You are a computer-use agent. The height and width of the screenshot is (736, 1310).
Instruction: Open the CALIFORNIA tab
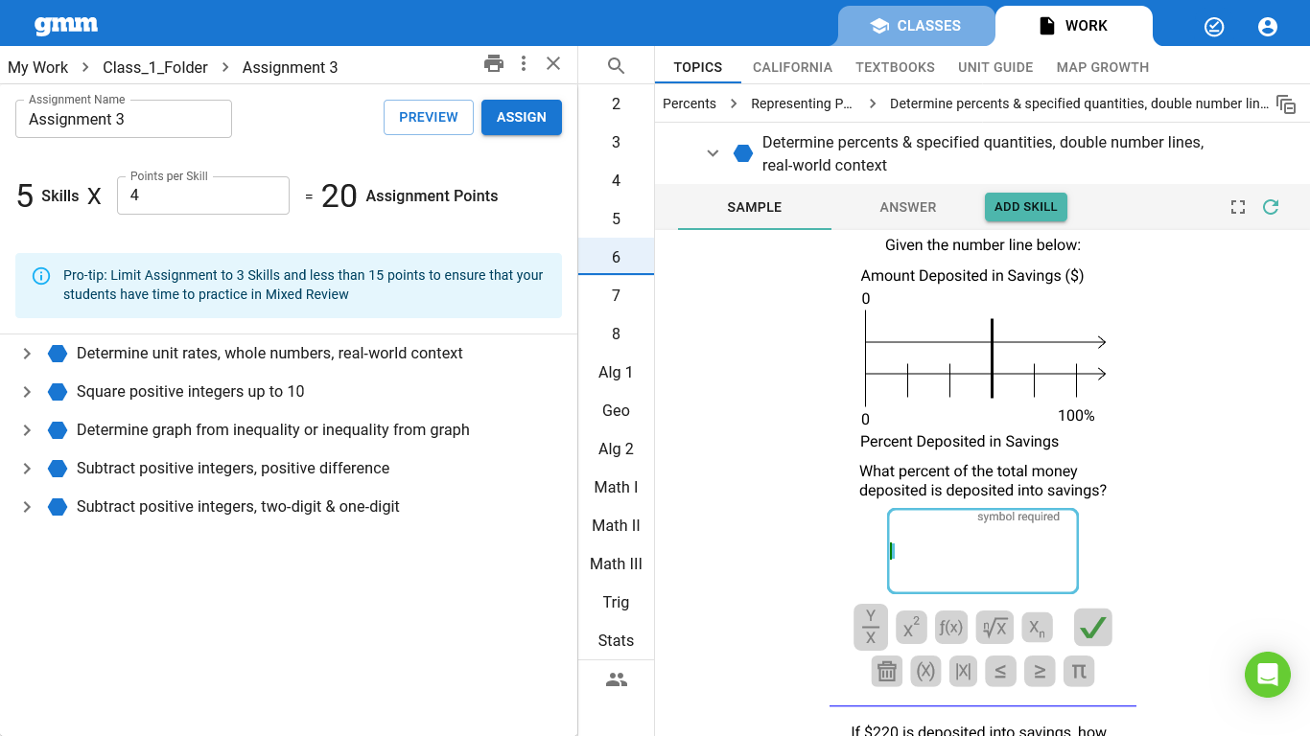(x=792, y=67)
